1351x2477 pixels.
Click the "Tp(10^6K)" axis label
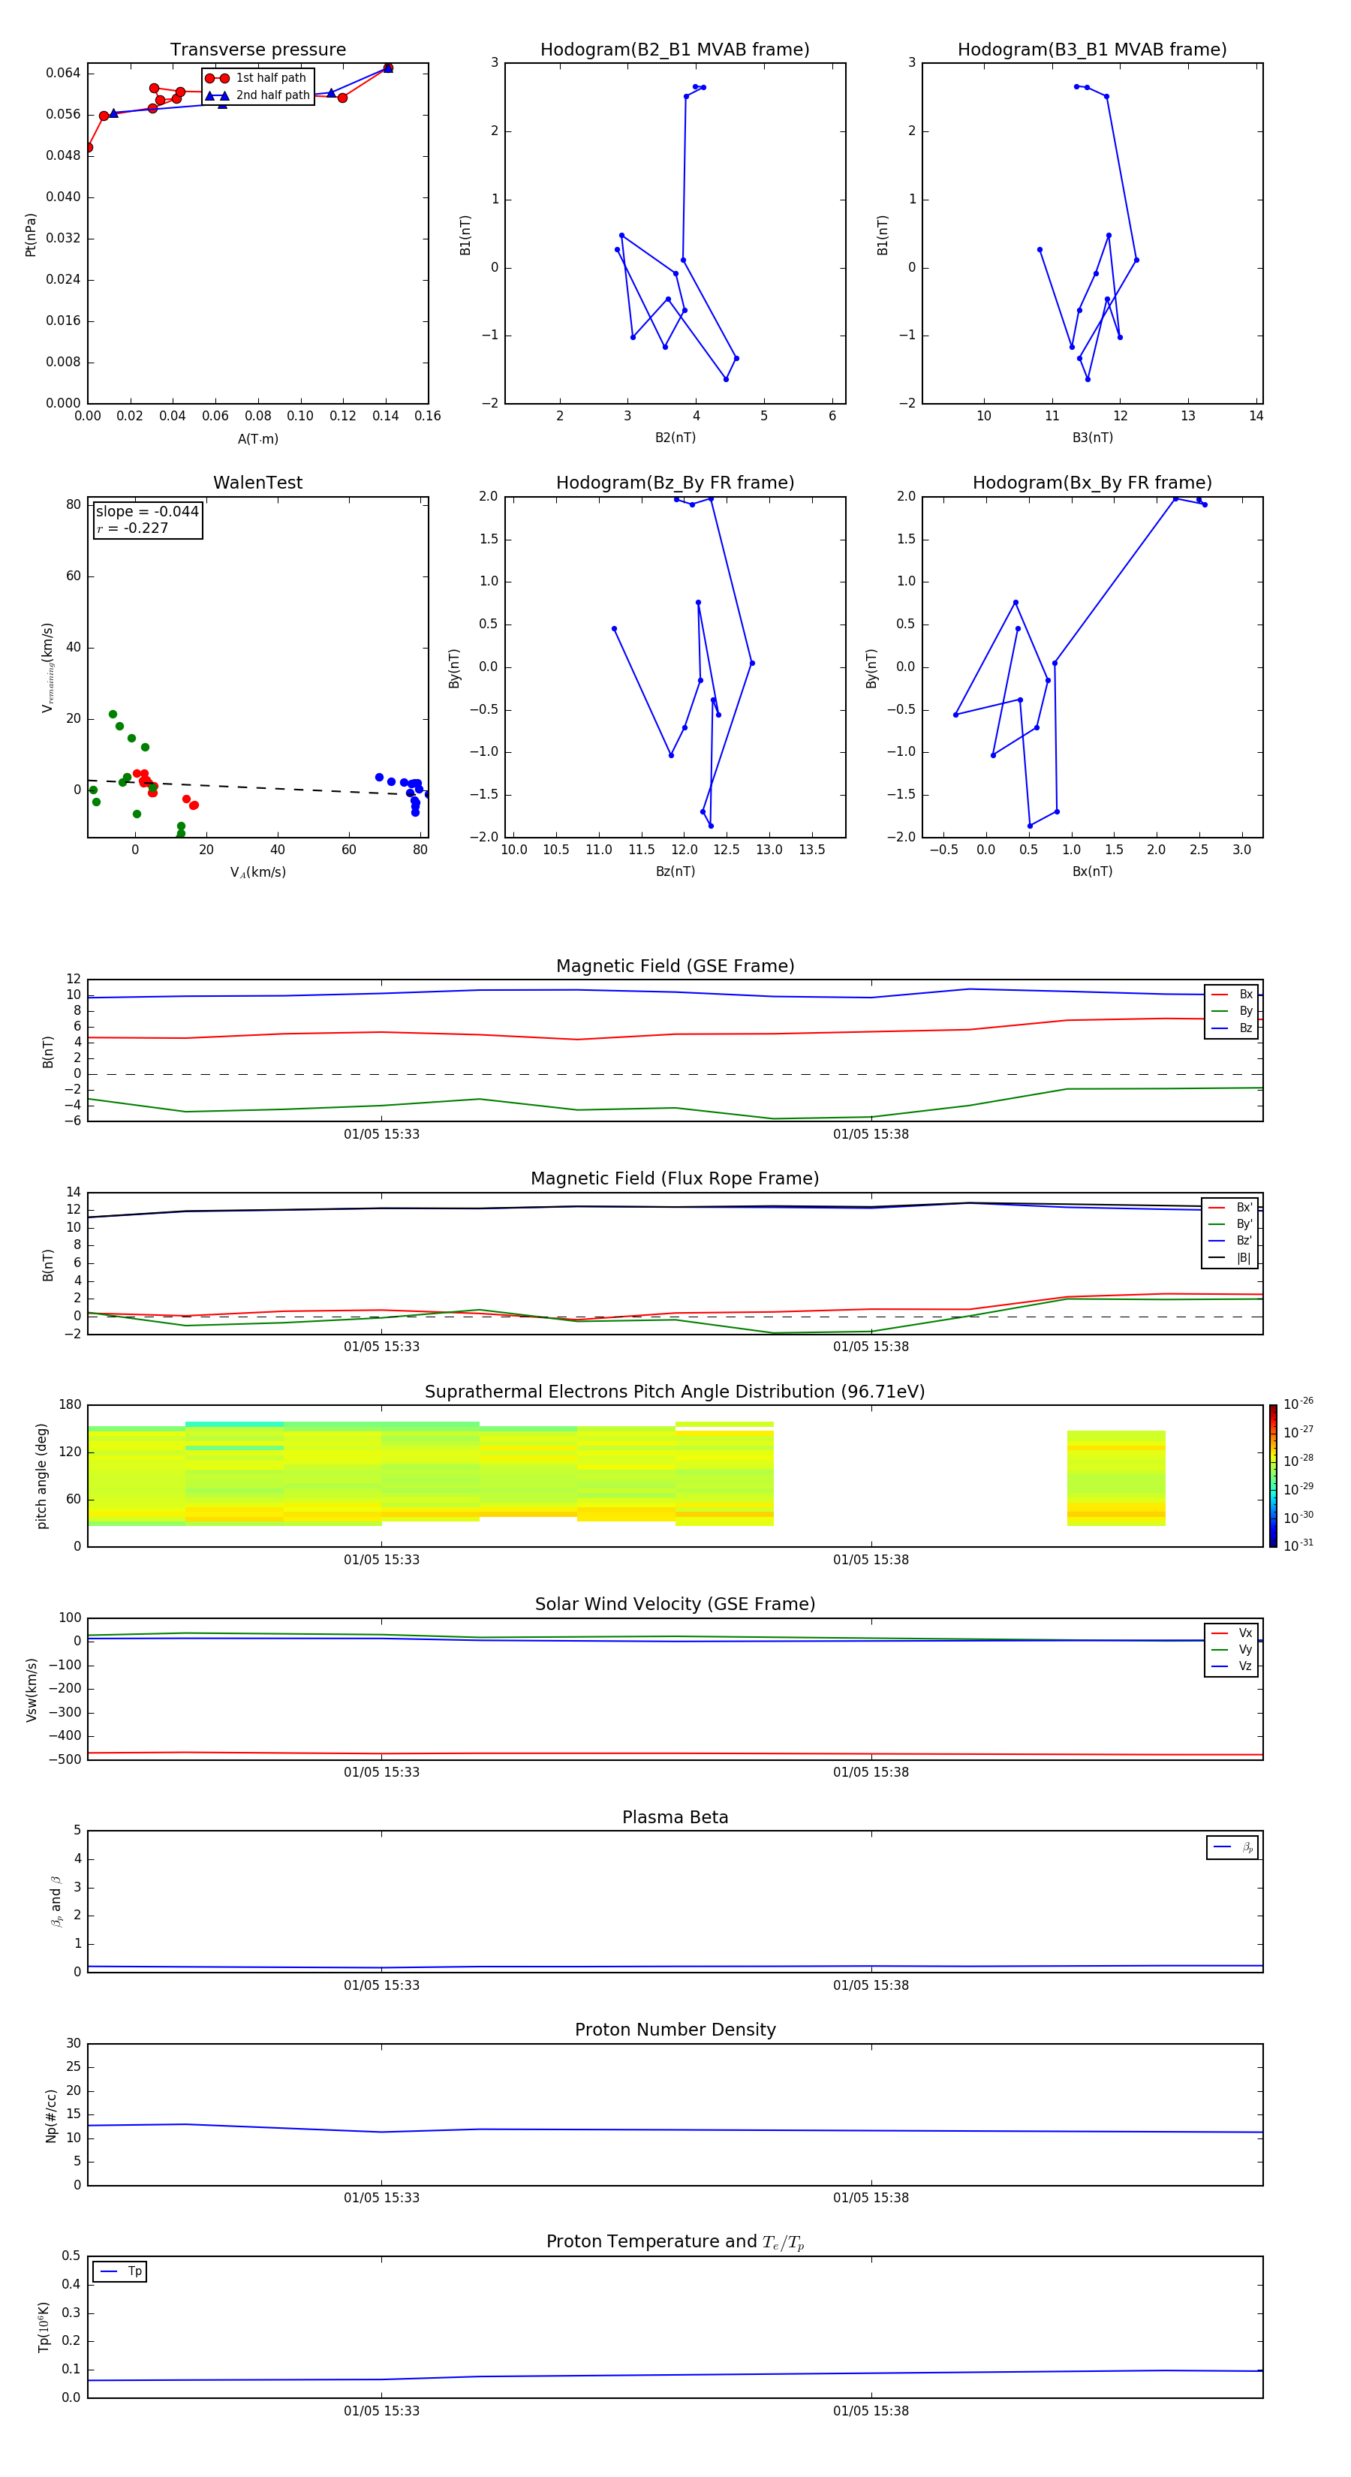coord(44,2327)
